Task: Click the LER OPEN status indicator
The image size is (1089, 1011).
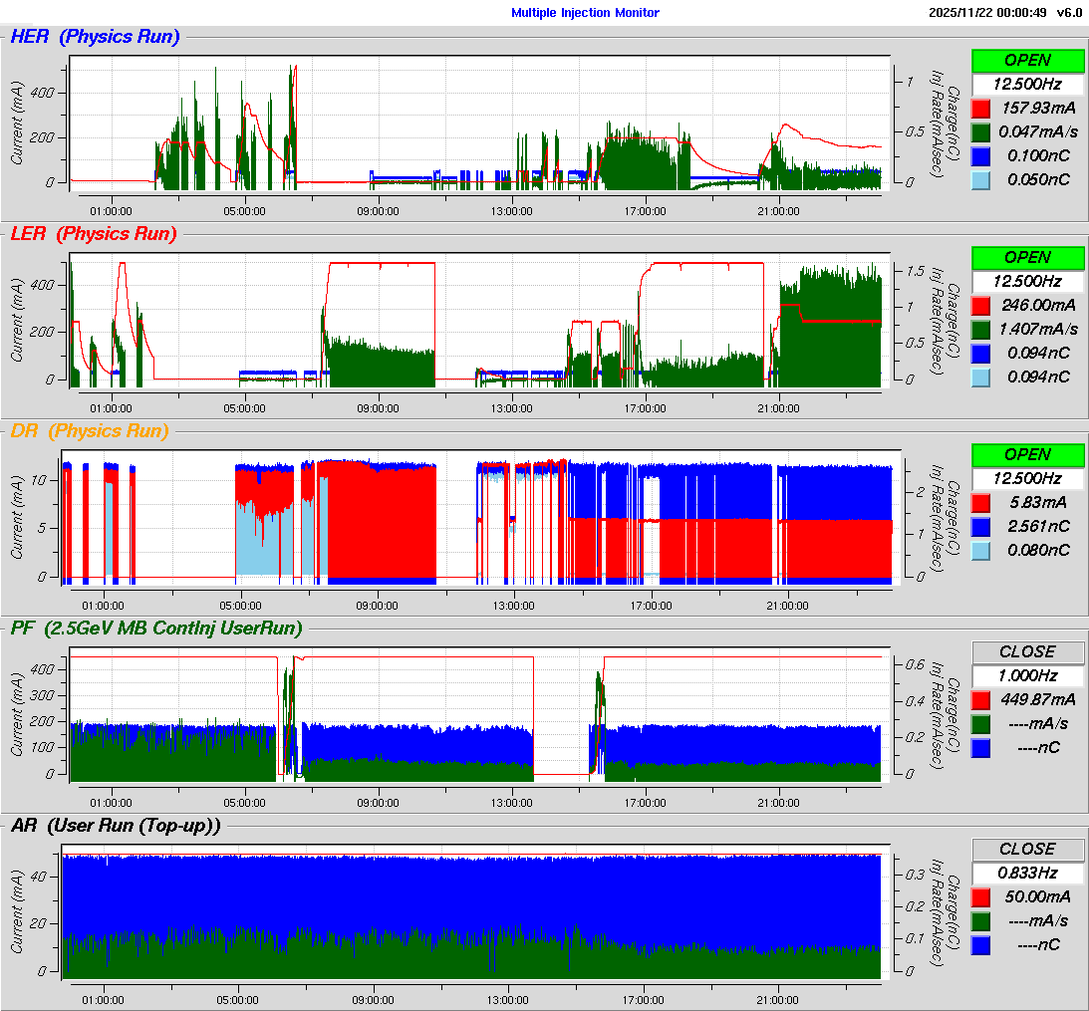Action: [1027, 257]
